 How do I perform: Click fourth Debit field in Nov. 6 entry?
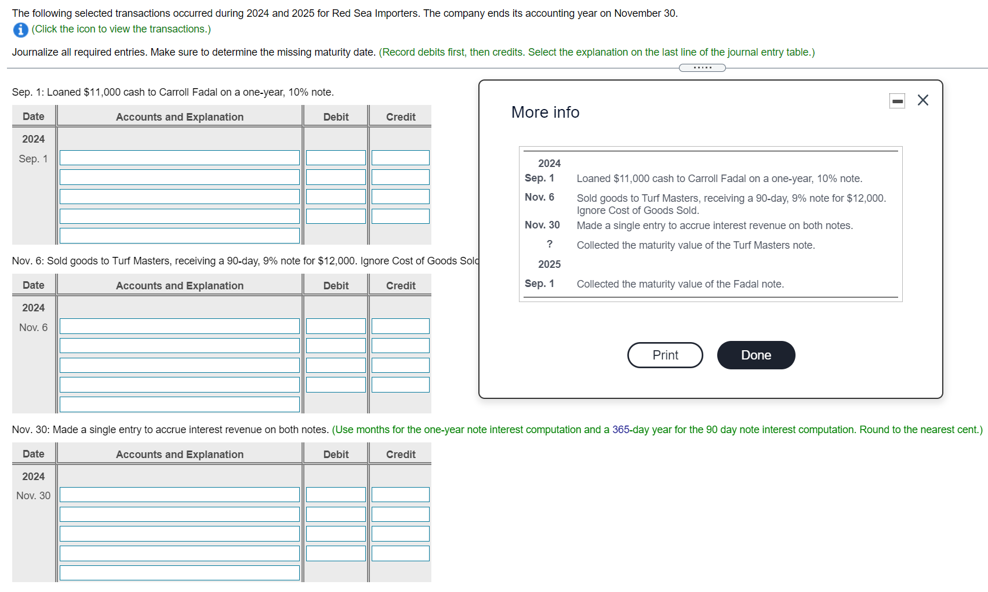(336, 384)
